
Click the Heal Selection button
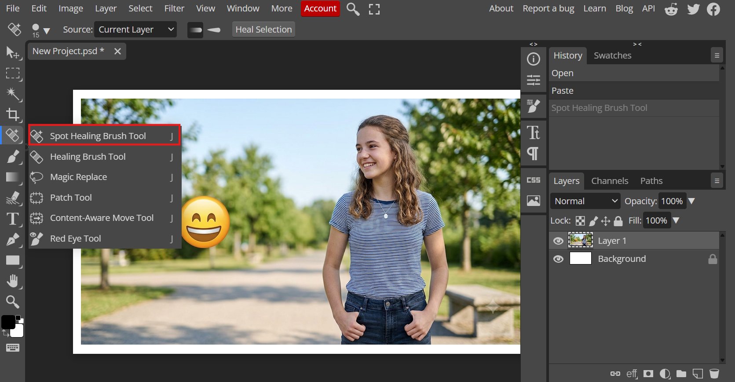click(x=263, y=29)
